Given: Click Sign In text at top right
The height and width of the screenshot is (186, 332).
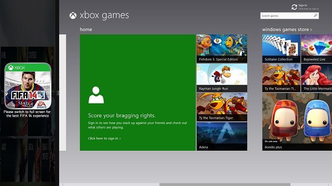Looking at the screenshot, I should point(303,5).
